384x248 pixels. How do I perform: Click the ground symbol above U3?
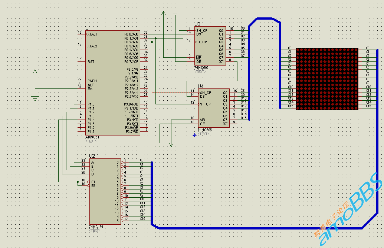[x=175, y=14]
